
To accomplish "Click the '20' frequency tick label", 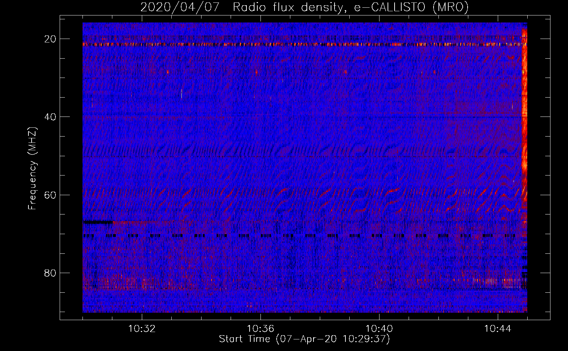I will [x=51, y=39].
